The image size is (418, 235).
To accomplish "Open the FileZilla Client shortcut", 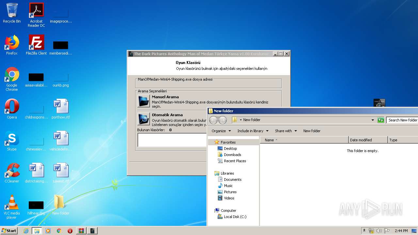I will (x=36, y=45).
